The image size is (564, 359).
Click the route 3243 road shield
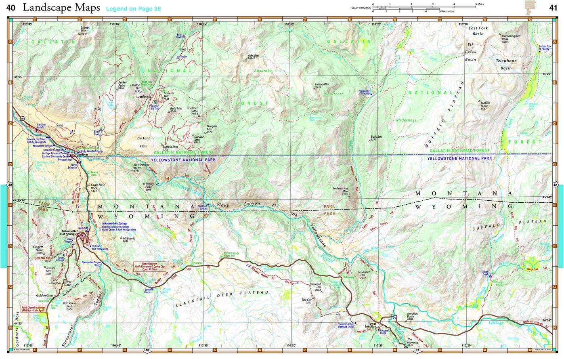[x=97, y=109]
